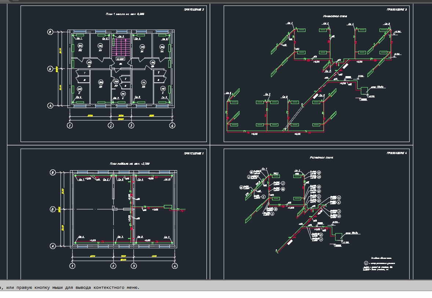Image resolution: width=432 pixels, height=298 pixels.
Task: Click the "Монтажная схема" drawing title
Action: click(x=335, y=16)
